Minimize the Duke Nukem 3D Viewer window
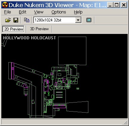This screenshot has width=129, height=126. pyautogui.click(x=110, y=5)
